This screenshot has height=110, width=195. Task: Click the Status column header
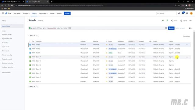click(x=110, y=41)
